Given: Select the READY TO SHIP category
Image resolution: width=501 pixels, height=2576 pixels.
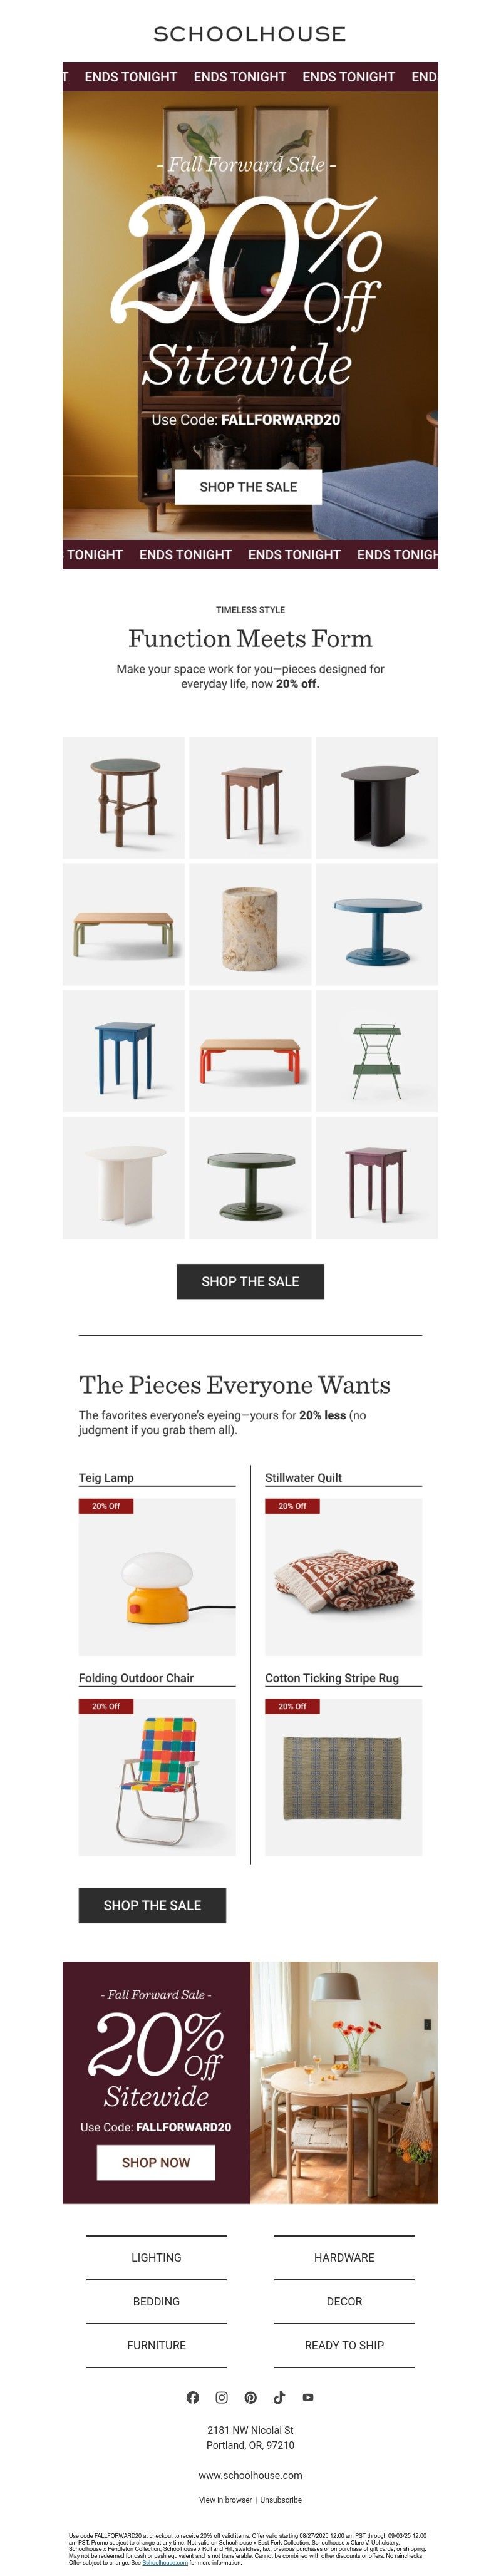Looking at the screenshot, I should 344,2345.
